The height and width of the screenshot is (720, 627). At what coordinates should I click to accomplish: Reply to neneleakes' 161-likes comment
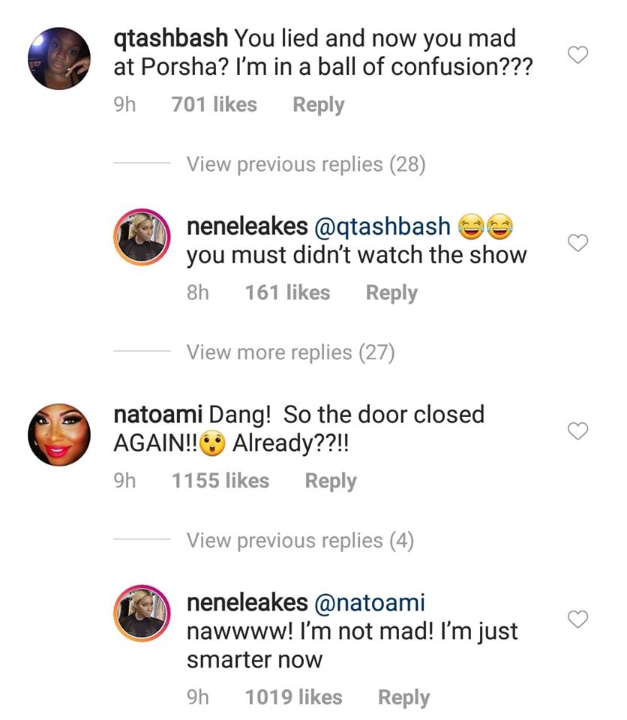click(391, 292)
